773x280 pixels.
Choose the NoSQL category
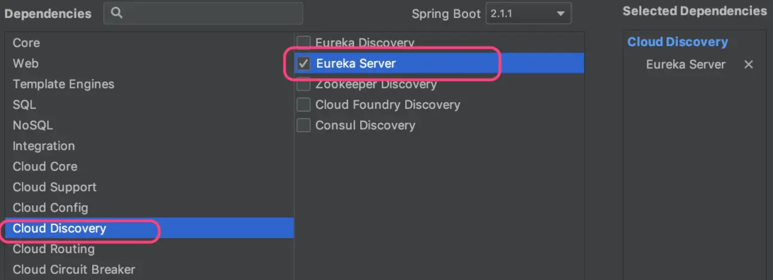pyautogui.click(x=149, y=126)
